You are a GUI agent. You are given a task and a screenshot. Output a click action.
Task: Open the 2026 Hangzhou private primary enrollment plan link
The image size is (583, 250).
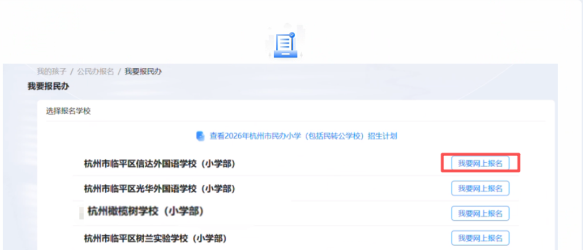point(303,136)
